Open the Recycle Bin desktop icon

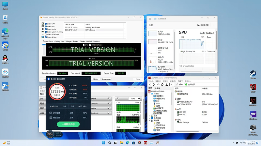[5, 19]
